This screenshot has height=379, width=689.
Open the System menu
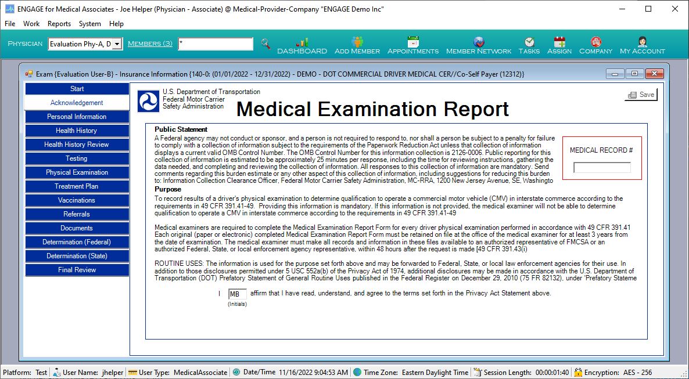coord(90,24)
